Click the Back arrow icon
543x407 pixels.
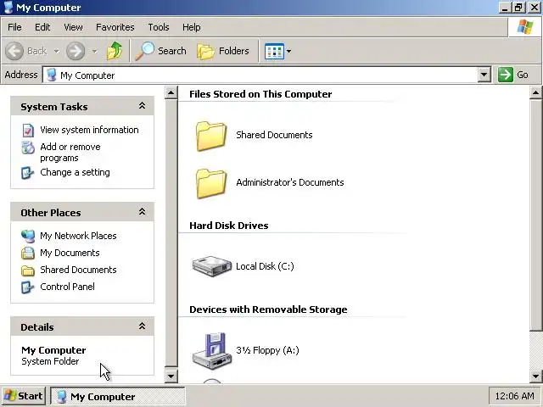pyautogui.click(x=14, y=51)
